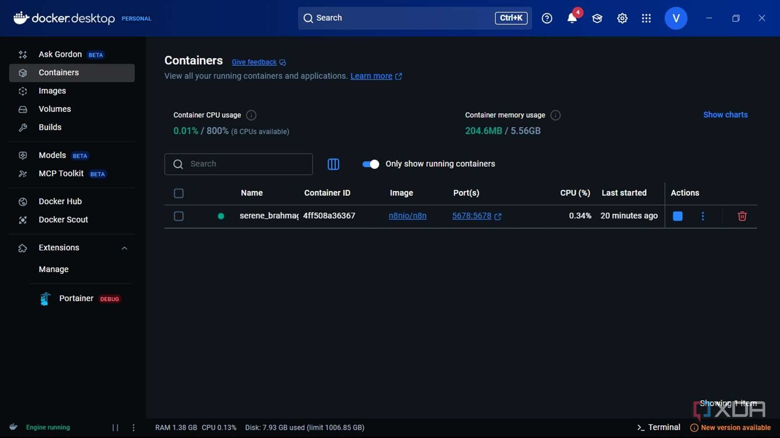Open MCP Toolkit section
780x438 pixels.
tap(72, 174)
